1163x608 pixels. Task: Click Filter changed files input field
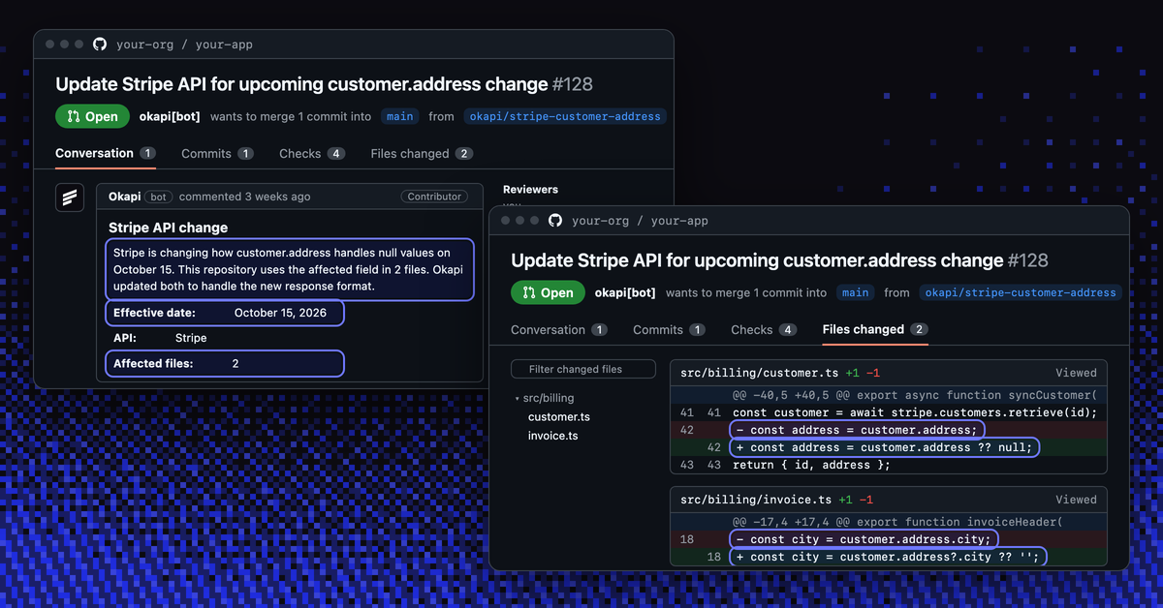(x=581, y=369)
